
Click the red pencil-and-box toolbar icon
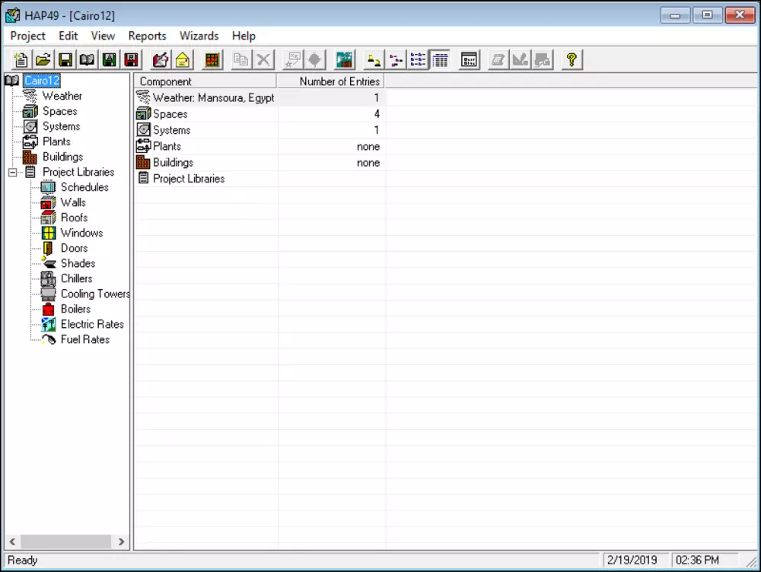[161, 59]
